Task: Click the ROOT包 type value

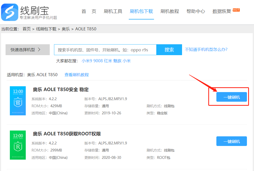Action: [x=164, y=158]
